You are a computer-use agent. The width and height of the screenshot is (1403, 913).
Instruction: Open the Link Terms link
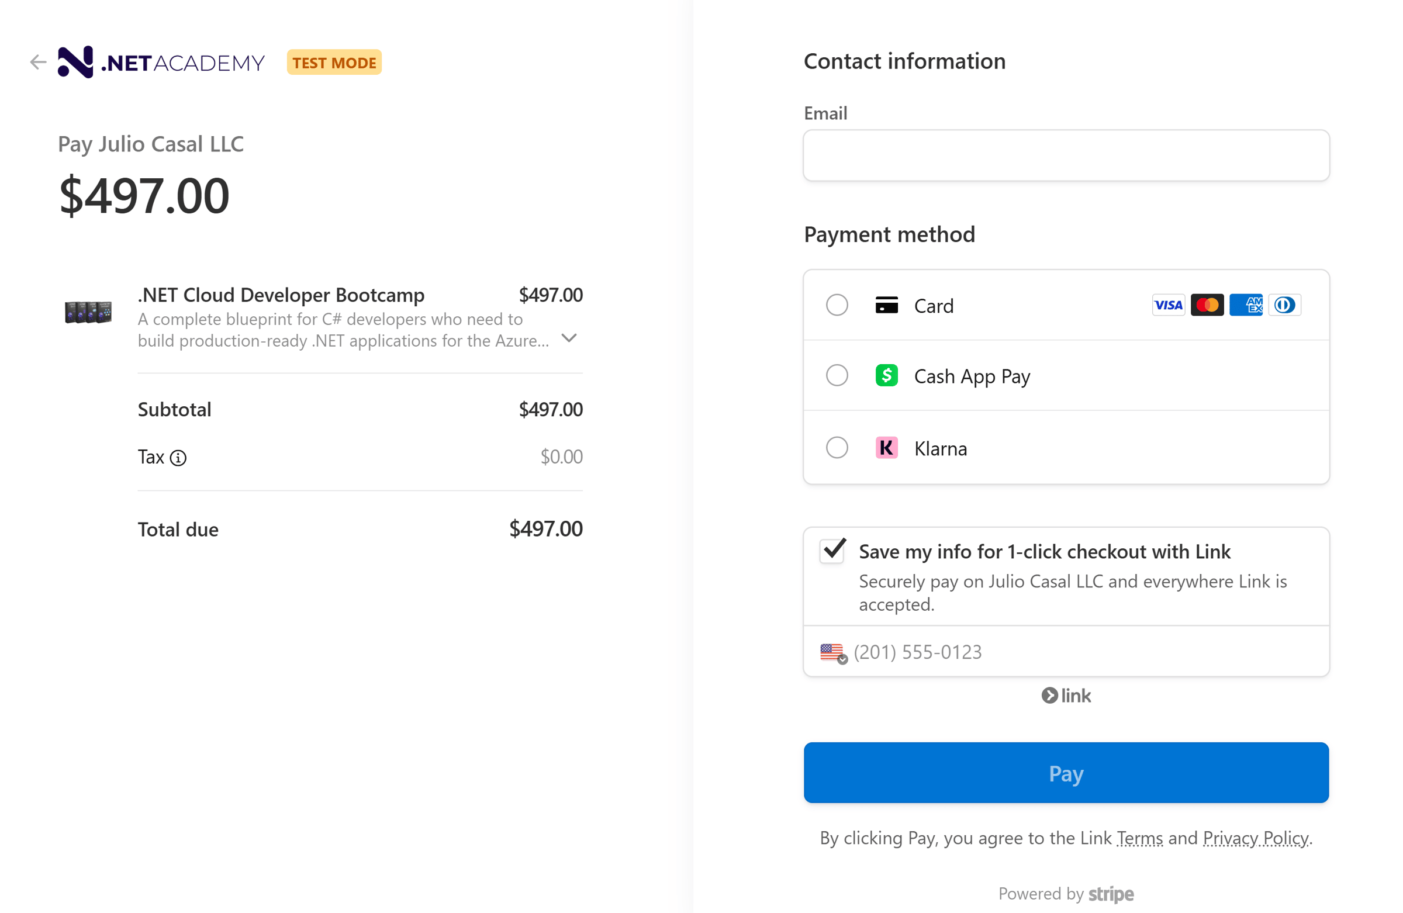[1139, 838]
